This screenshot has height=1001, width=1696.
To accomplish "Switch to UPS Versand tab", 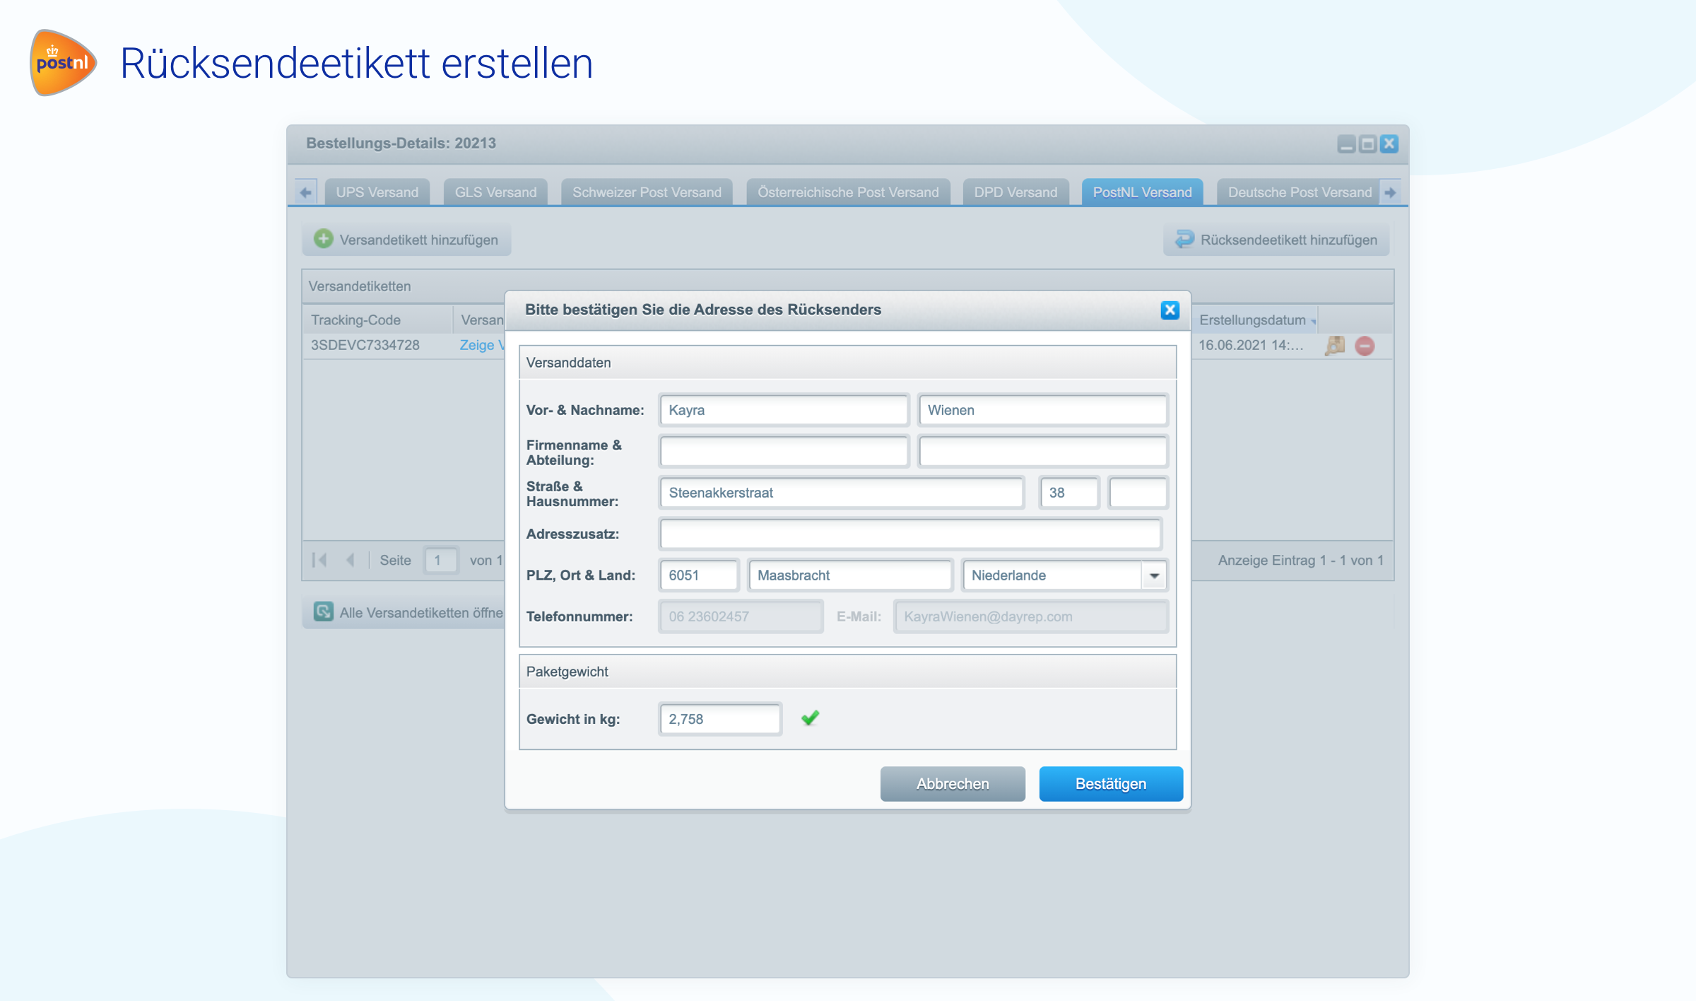I will click(x=377, y=192).
